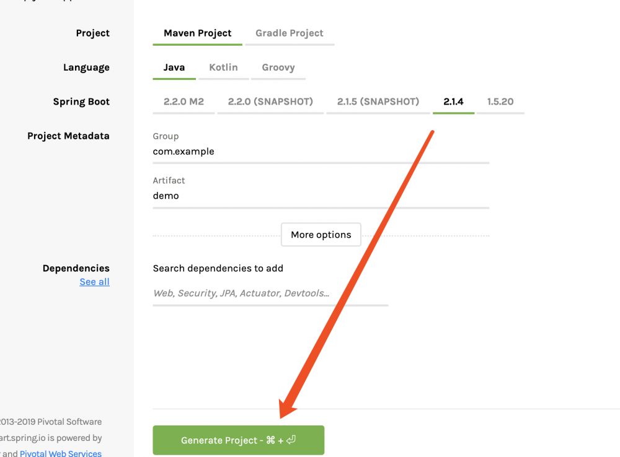Choose Spring Boot version 1.5.20
This screenshot has width=620, height=457.
coord(500,102)
